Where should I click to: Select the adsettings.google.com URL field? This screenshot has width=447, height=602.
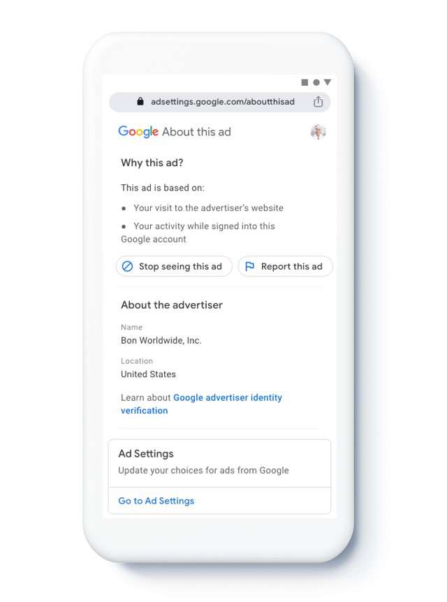coord(222,102)
